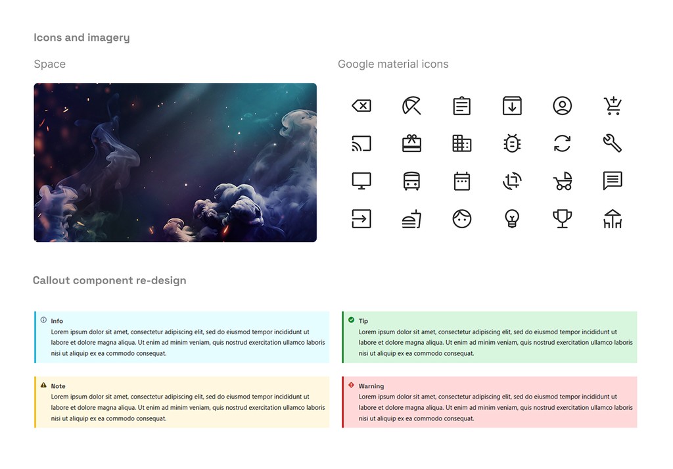Viewport: 673px width, 469px height.
Task: Click the info circle icon in Info callout
Action: point(43,320)
